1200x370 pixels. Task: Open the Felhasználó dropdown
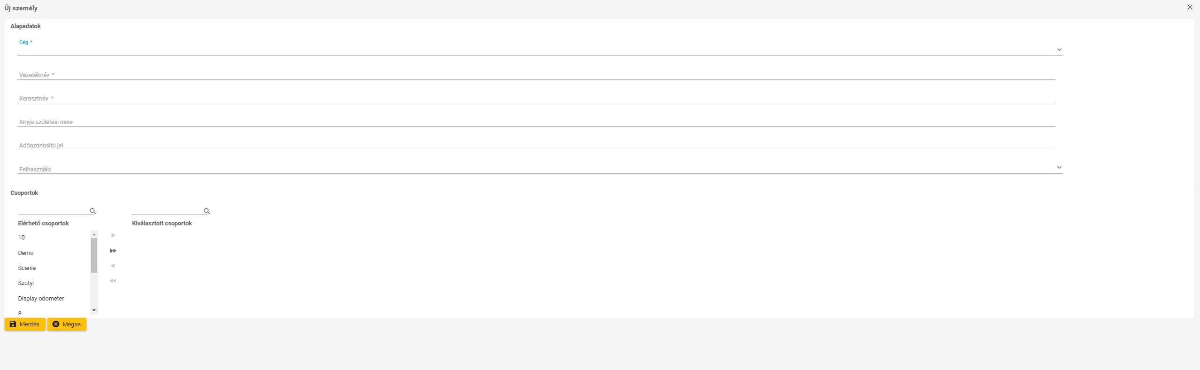point(1059,168)
